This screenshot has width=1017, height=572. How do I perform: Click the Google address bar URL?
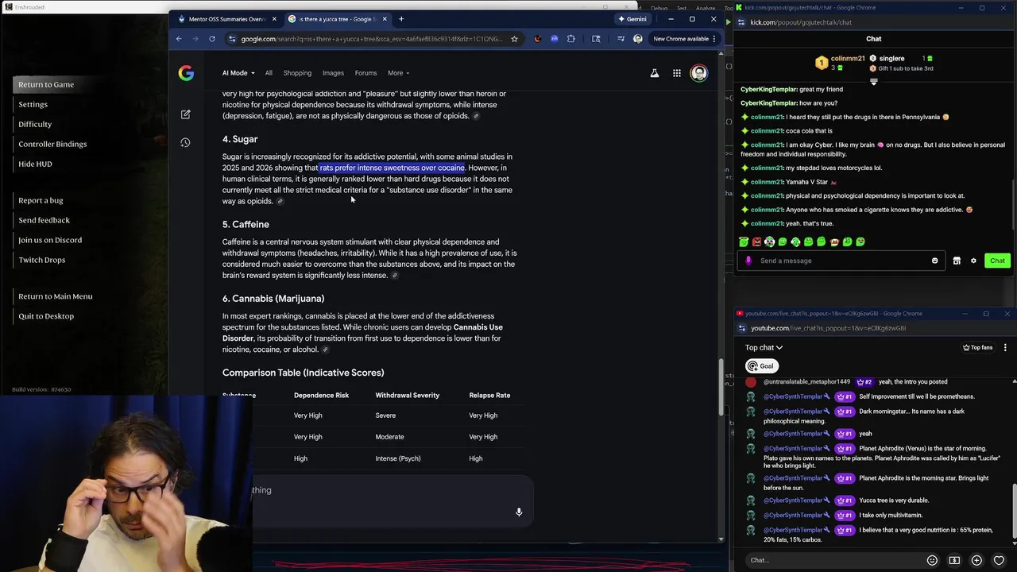(x=371, y=39)
